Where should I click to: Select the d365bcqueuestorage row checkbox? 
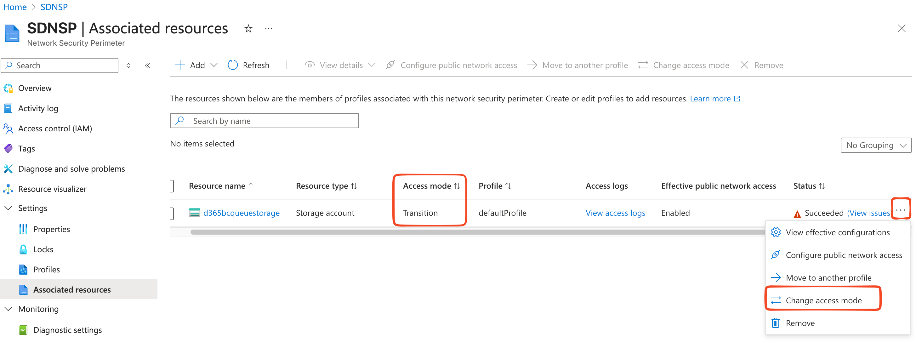point(172,213)
